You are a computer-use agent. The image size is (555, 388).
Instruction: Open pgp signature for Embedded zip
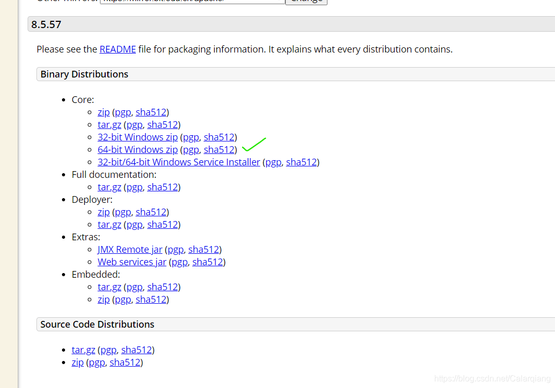pos(123,300)
